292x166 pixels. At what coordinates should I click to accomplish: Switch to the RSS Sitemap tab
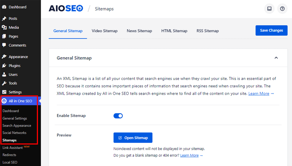coord(208,31)
